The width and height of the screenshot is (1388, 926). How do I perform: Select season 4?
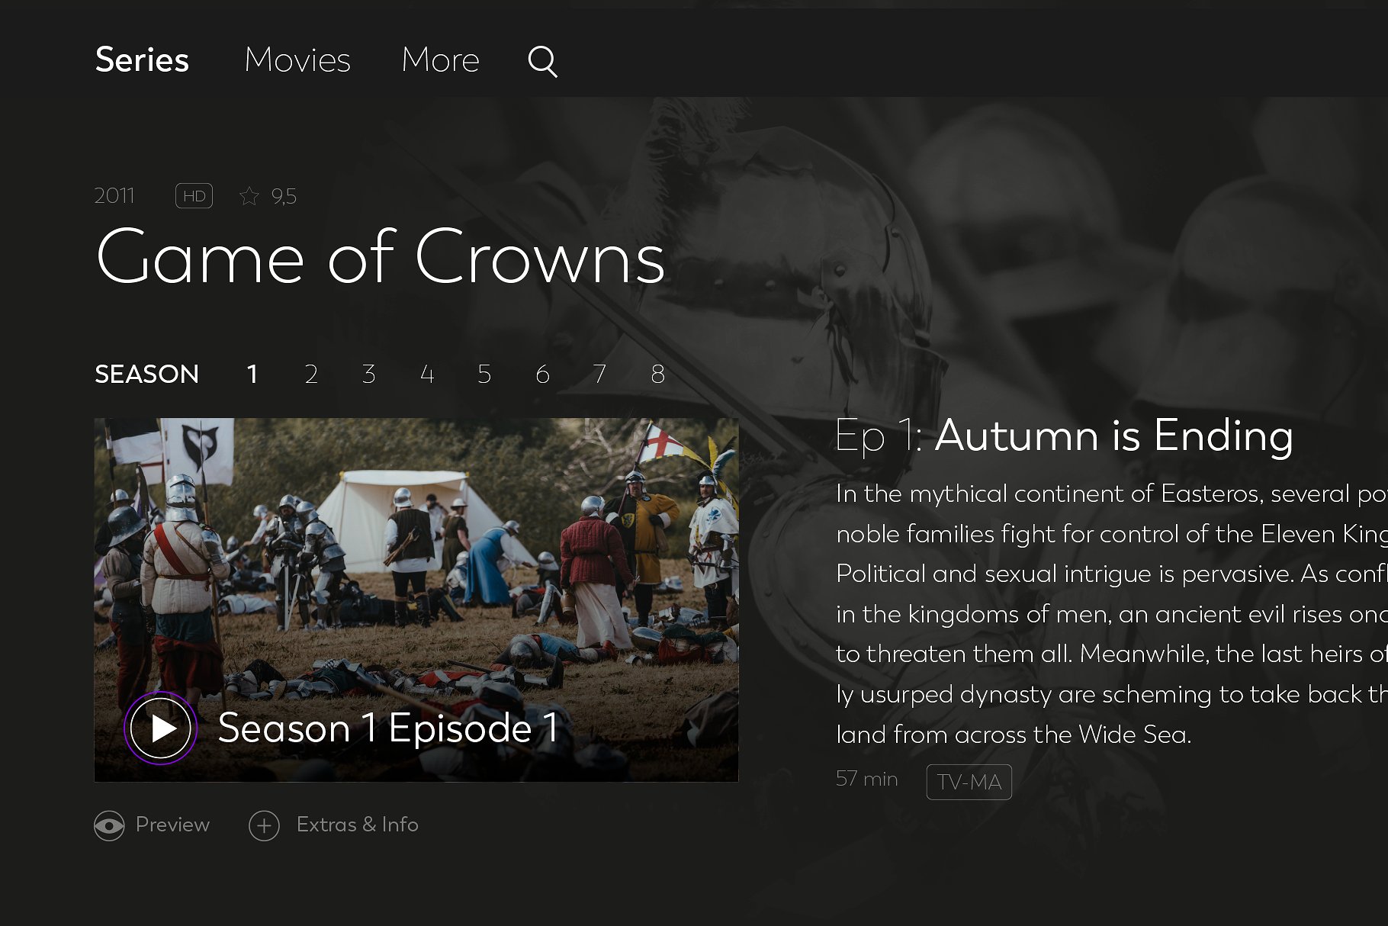click(x=427, y=374)
